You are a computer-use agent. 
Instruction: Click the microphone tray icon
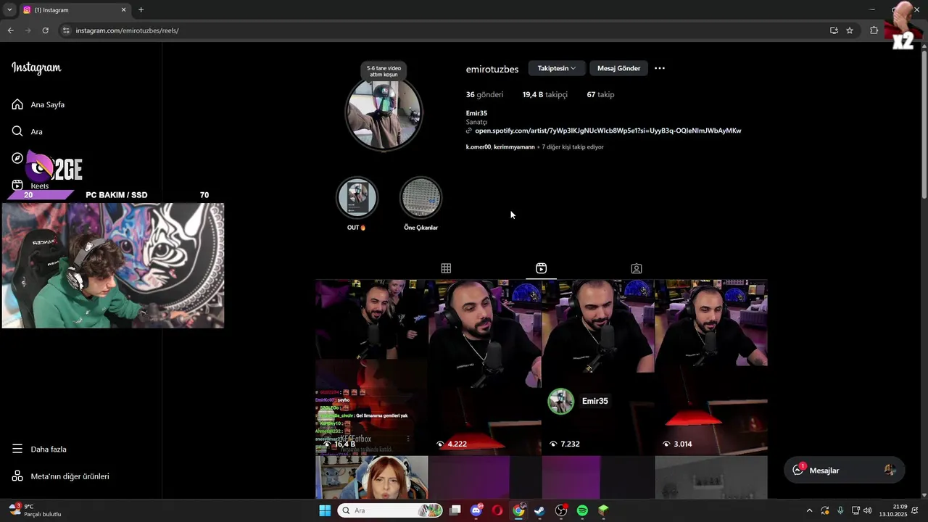(x=840, y=510)
